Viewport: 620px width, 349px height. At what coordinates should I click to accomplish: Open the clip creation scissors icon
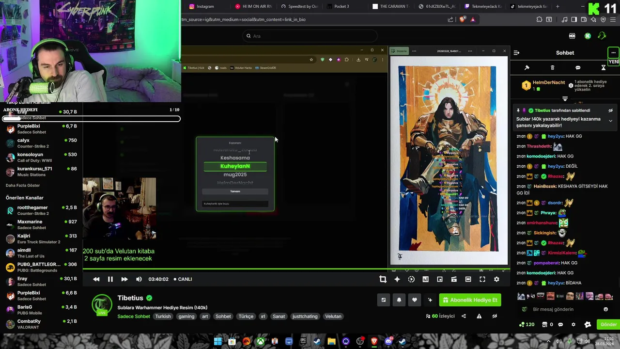383,279
